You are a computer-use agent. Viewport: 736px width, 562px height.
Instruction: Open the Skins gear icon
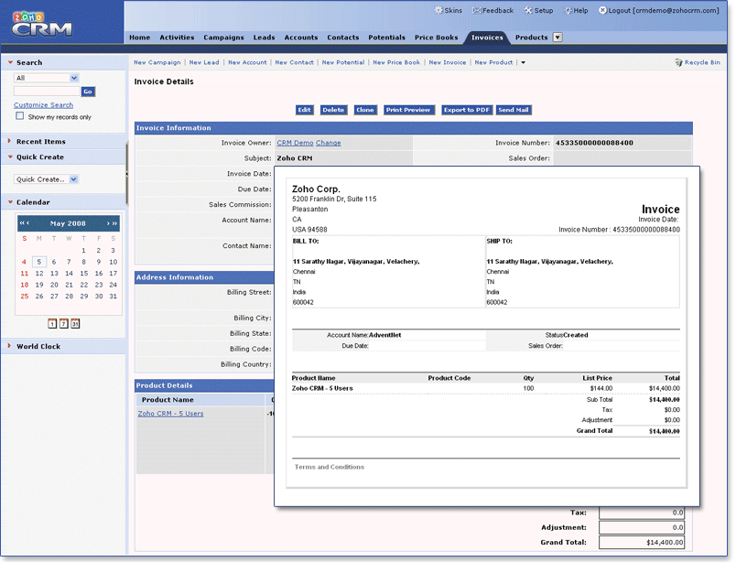click(438, 11)
